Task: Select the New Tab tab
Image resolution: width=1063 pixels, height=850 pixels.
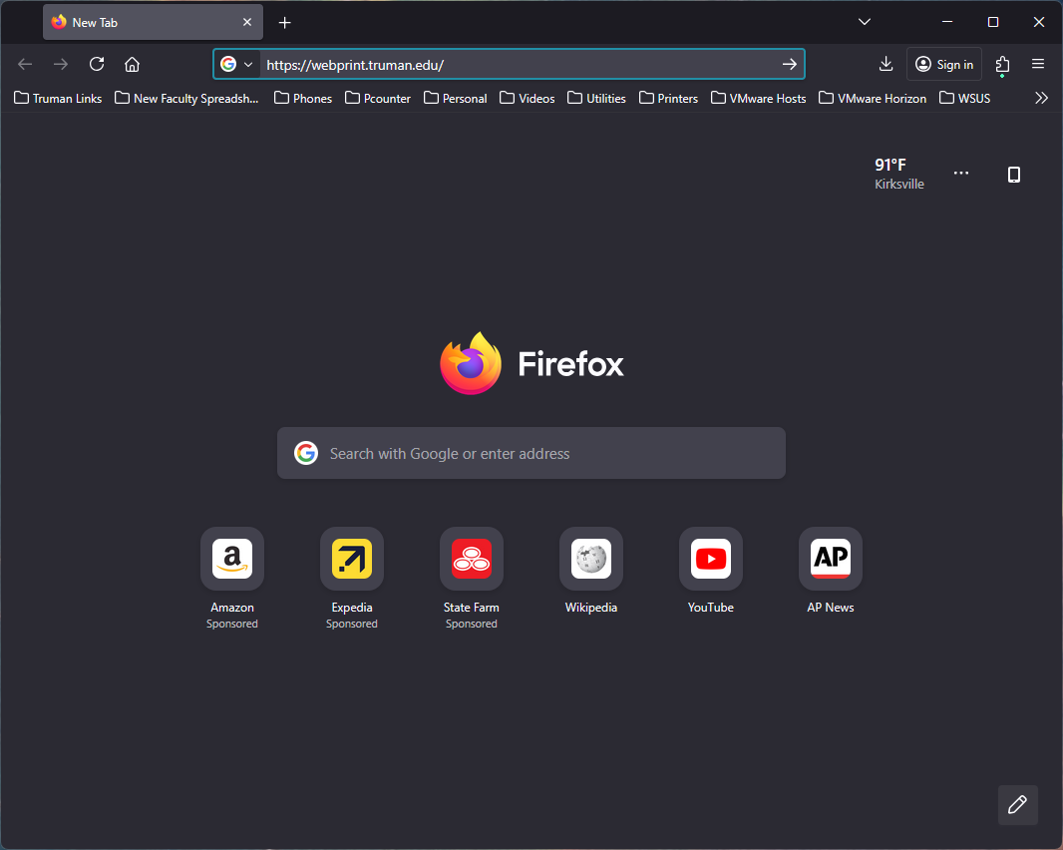Action: click(x=153, y=22)
